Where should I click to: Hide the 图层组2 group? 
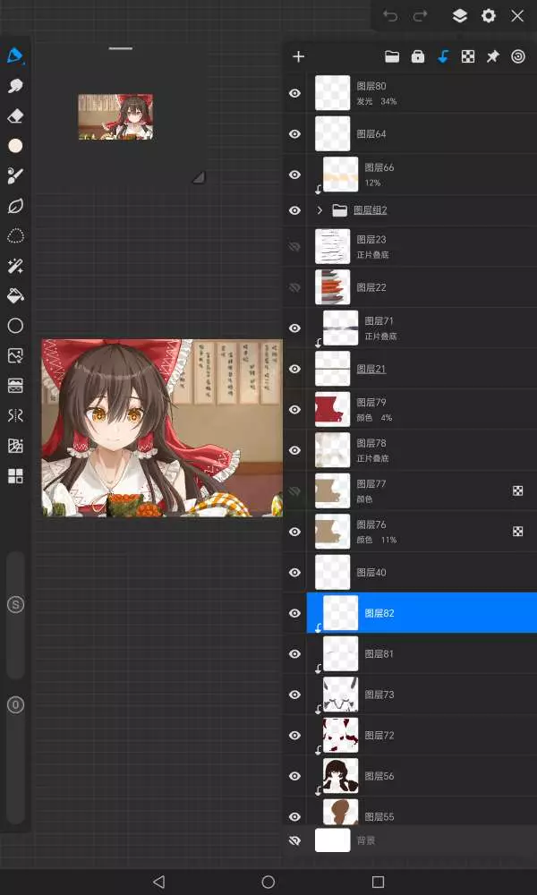[x=294, y=210]
